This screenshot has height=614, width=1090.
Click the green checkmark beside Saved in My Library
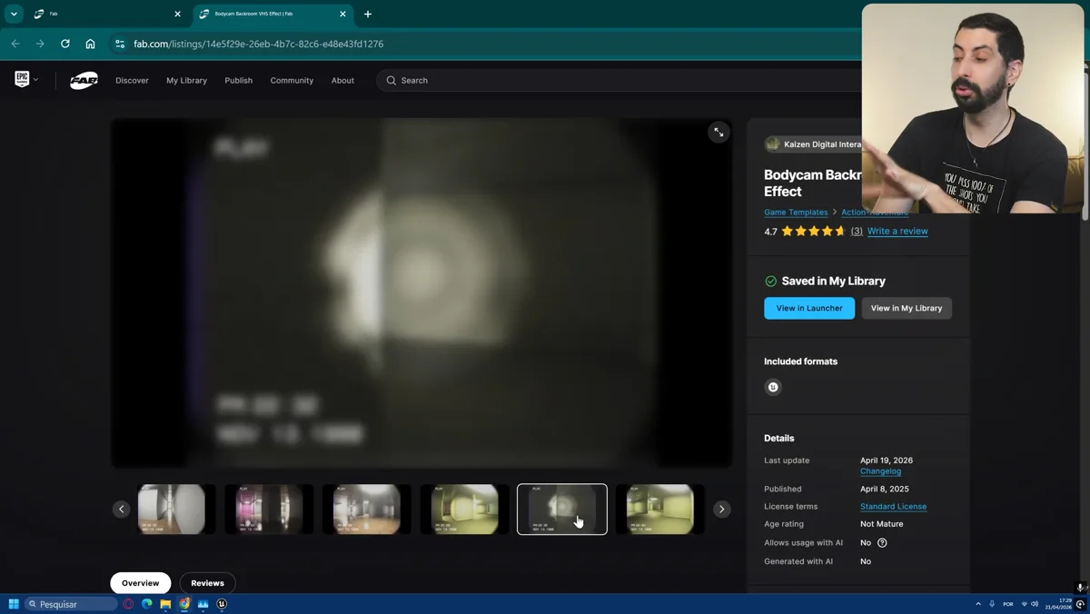tap(771, 281)
